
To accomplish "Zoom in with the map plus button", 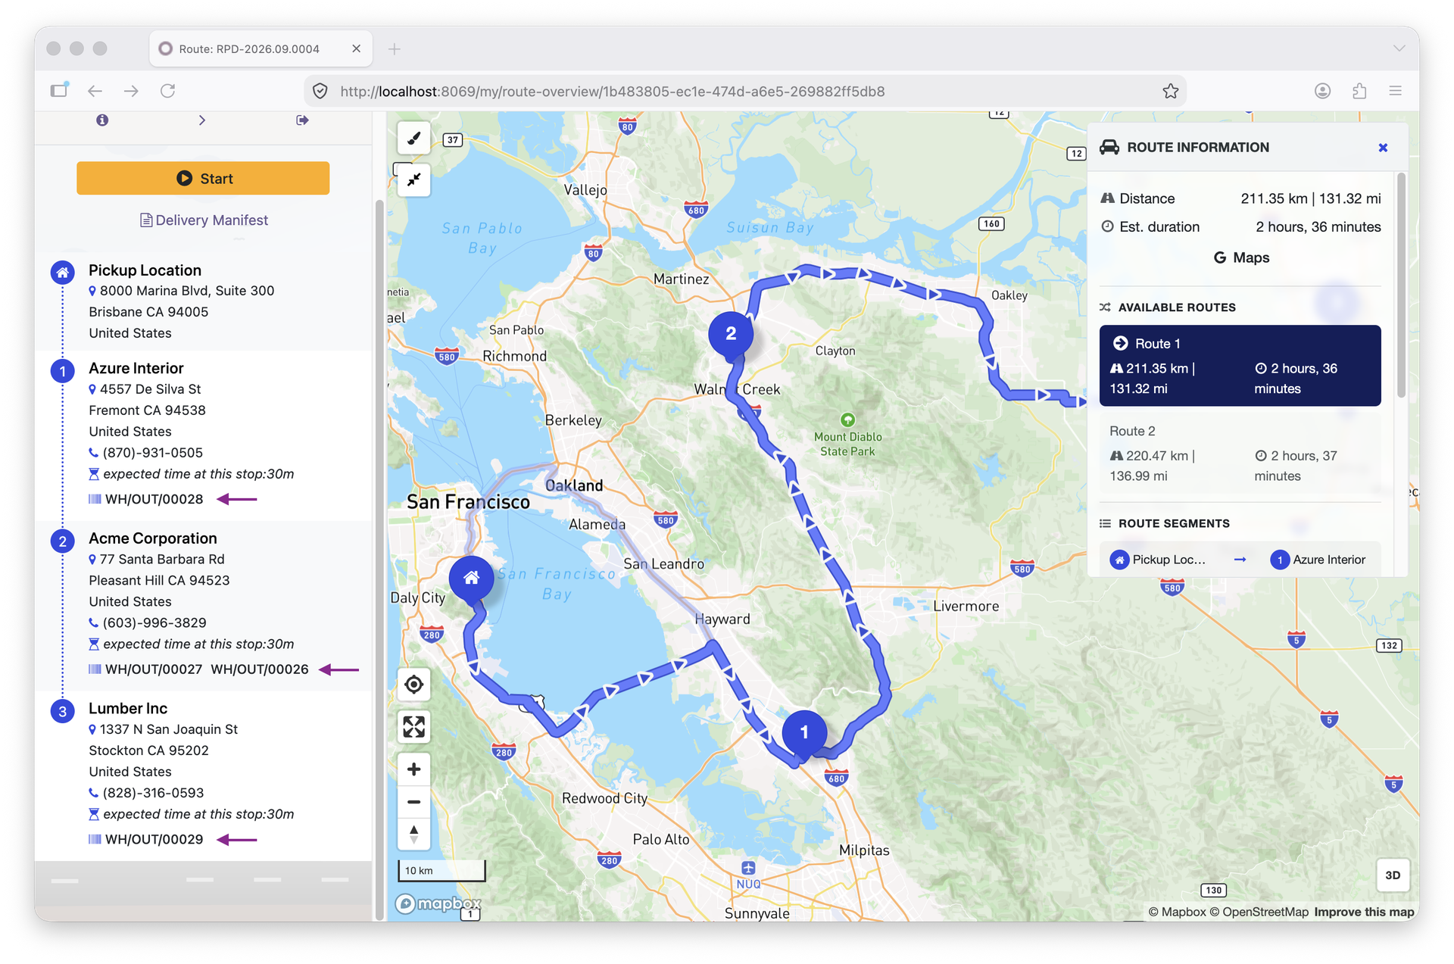I will [x=413, y=769].
